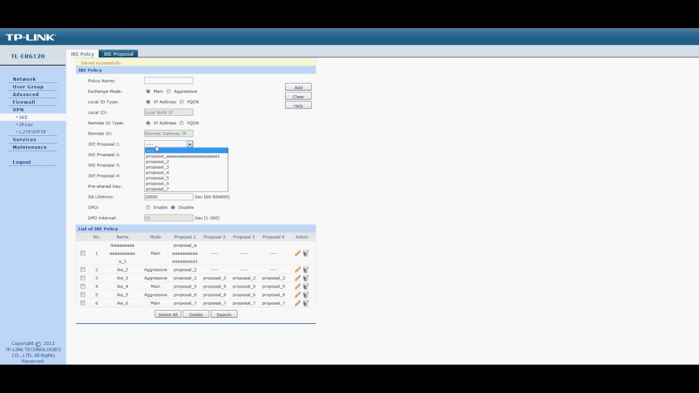Image resolution: width=699 pixels, height=393 pixels.
Task: Tick checkbox for ike_5 row
Action: pyautogui.click(x=82, y=295)
